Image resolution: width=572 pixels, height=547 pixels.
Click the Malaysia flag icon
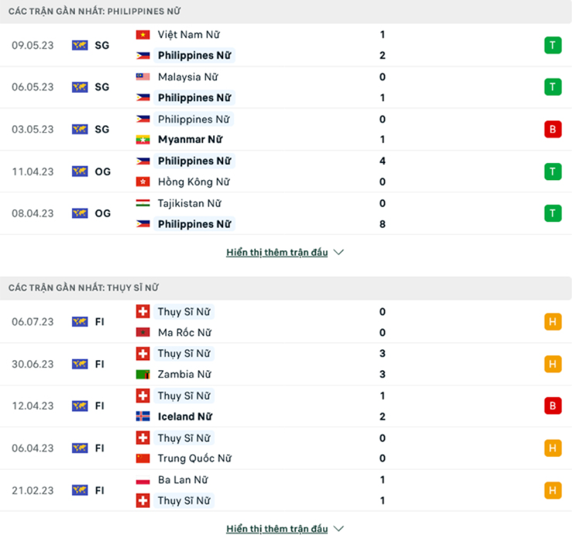pos(143,77)
